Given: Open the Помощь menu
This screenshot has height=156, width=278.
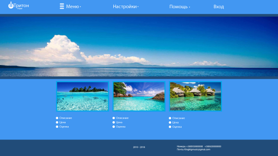Looking at the screenshot, I should (179, 7).
